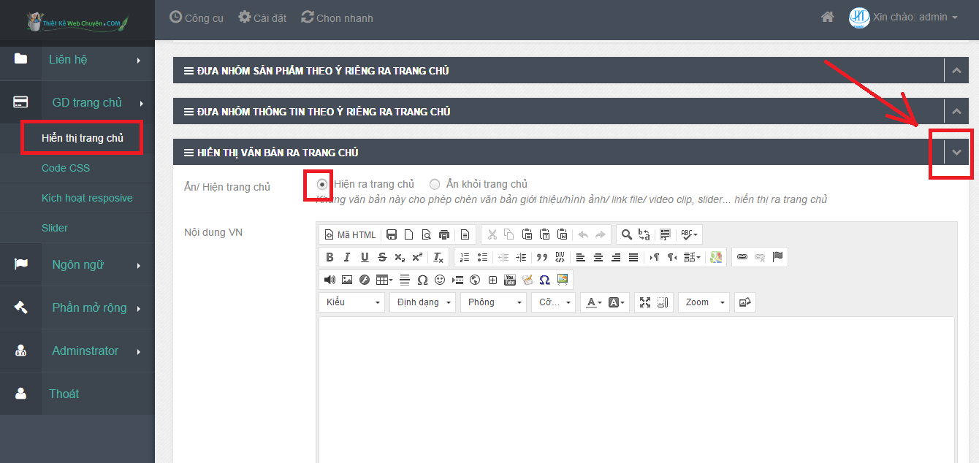Open 'Code CSS' in the sidebar
This screenshot has width=979, height=463.
[66, 168]
